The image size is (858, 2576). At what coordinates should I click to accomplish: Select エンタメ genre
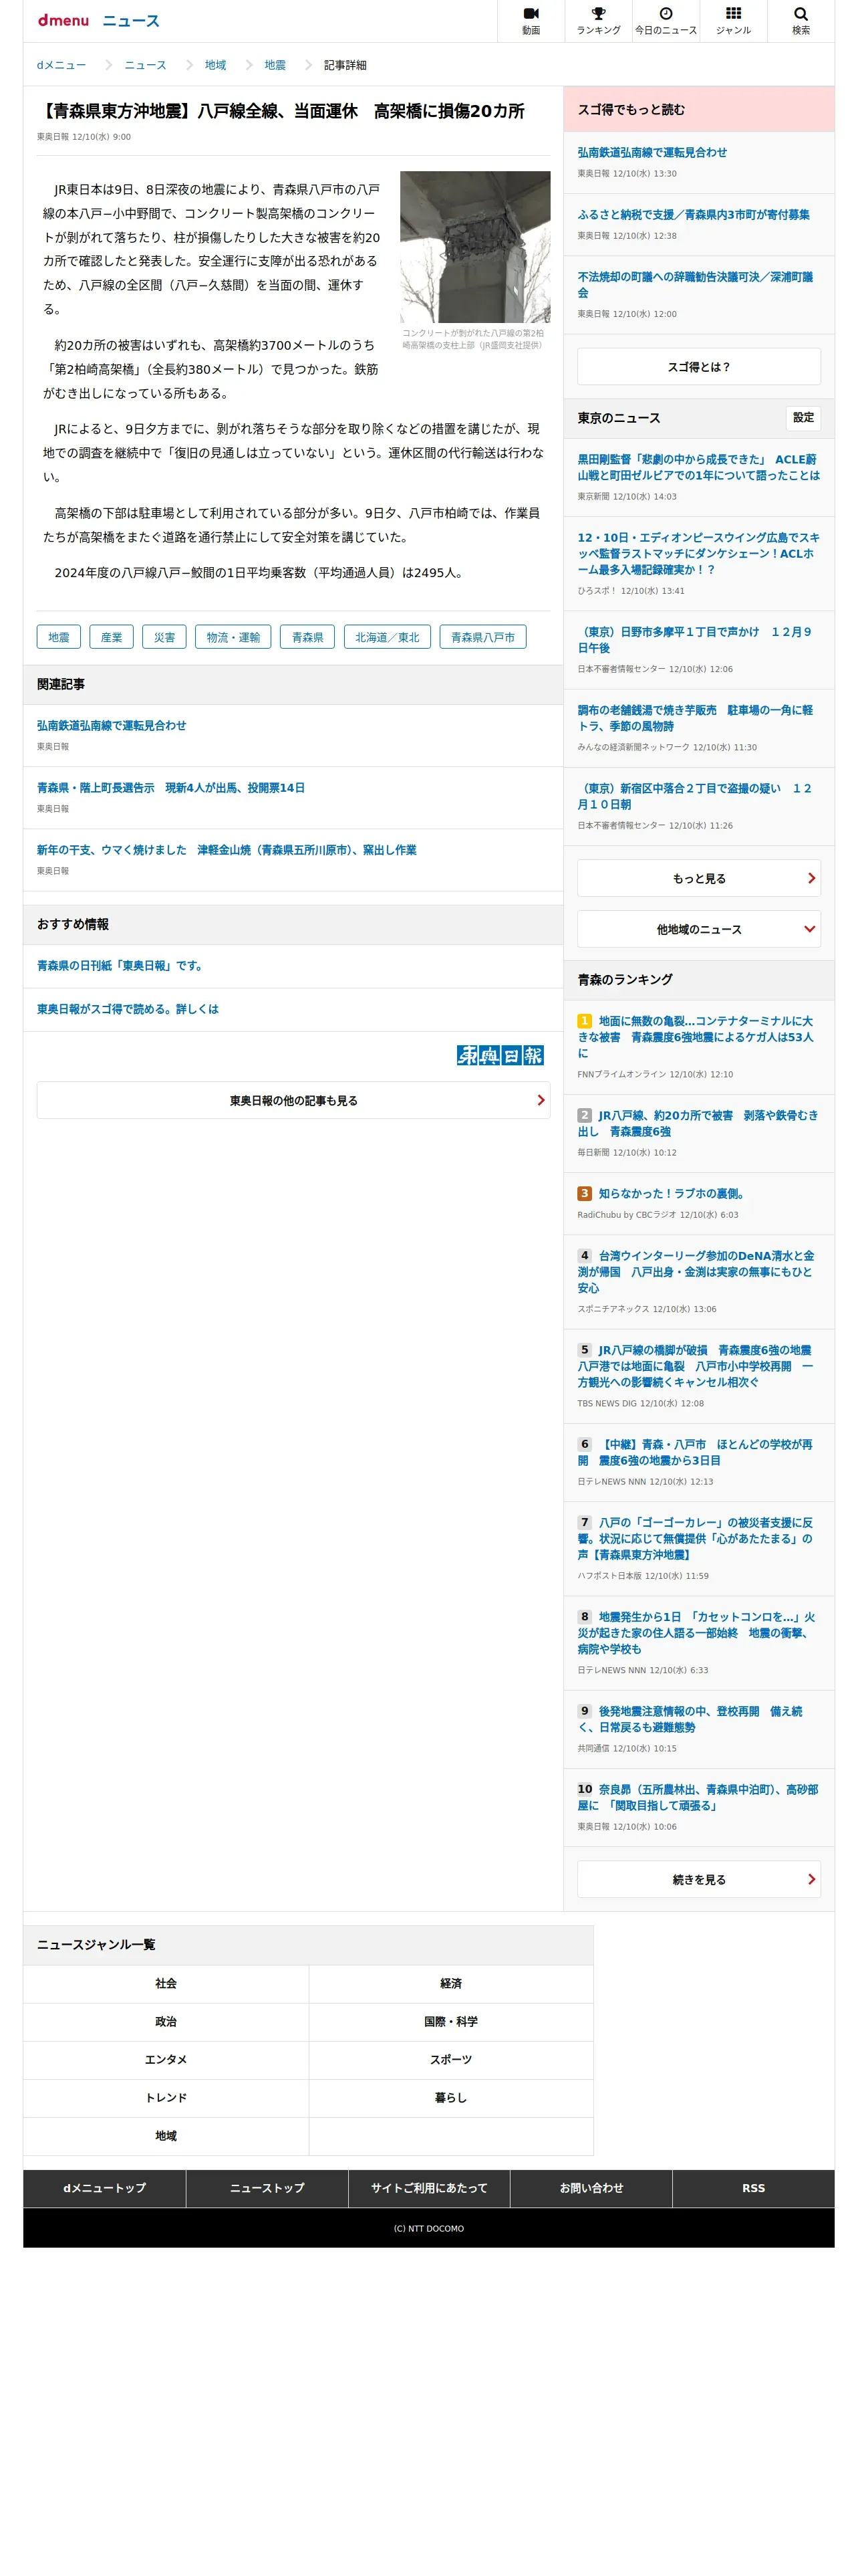click(x=166, y=2060)
